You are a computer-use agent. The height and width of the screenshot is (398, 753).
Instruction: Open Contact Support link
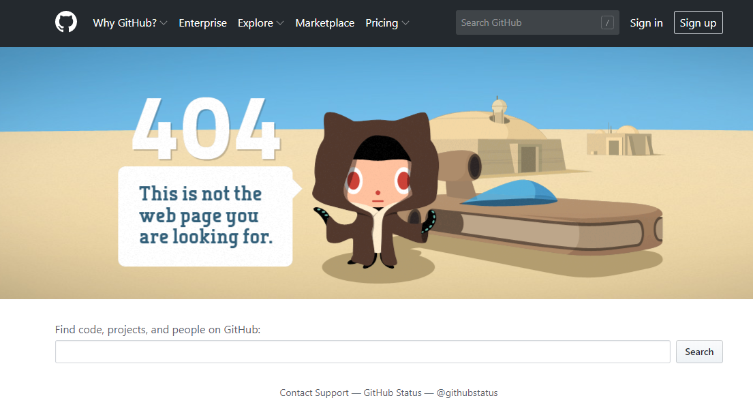click(x=314, y=393)
